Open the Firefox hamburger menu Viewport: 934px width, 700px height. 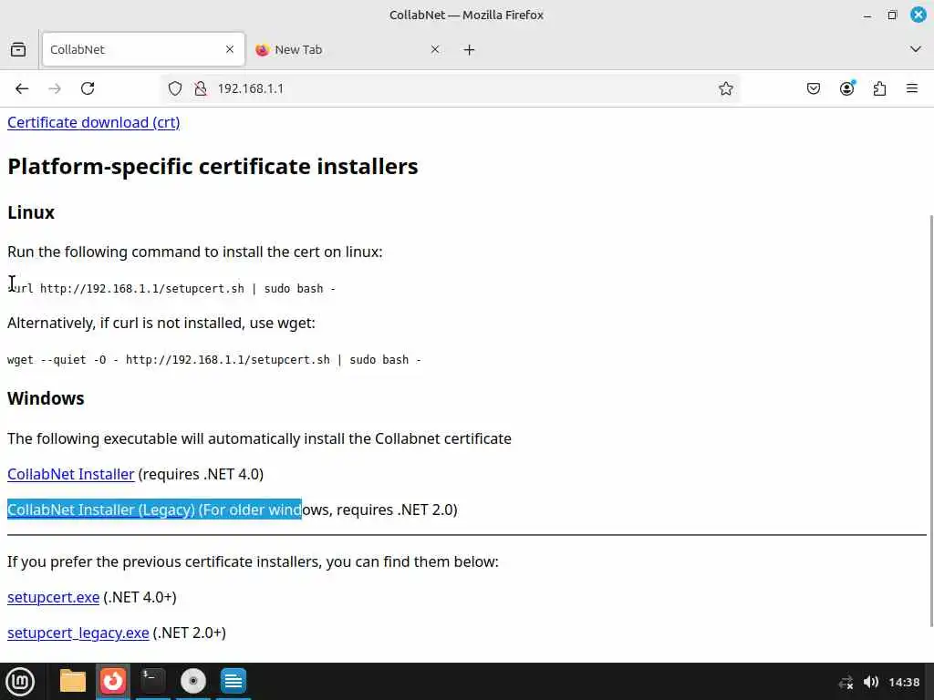(x=911, y=88)
